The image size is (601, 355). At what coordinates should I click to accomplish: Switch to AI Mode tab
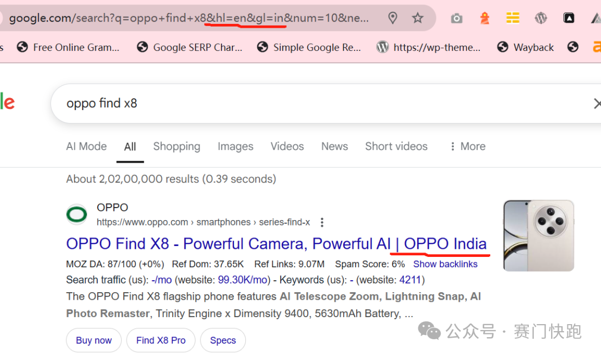[86, 146]
